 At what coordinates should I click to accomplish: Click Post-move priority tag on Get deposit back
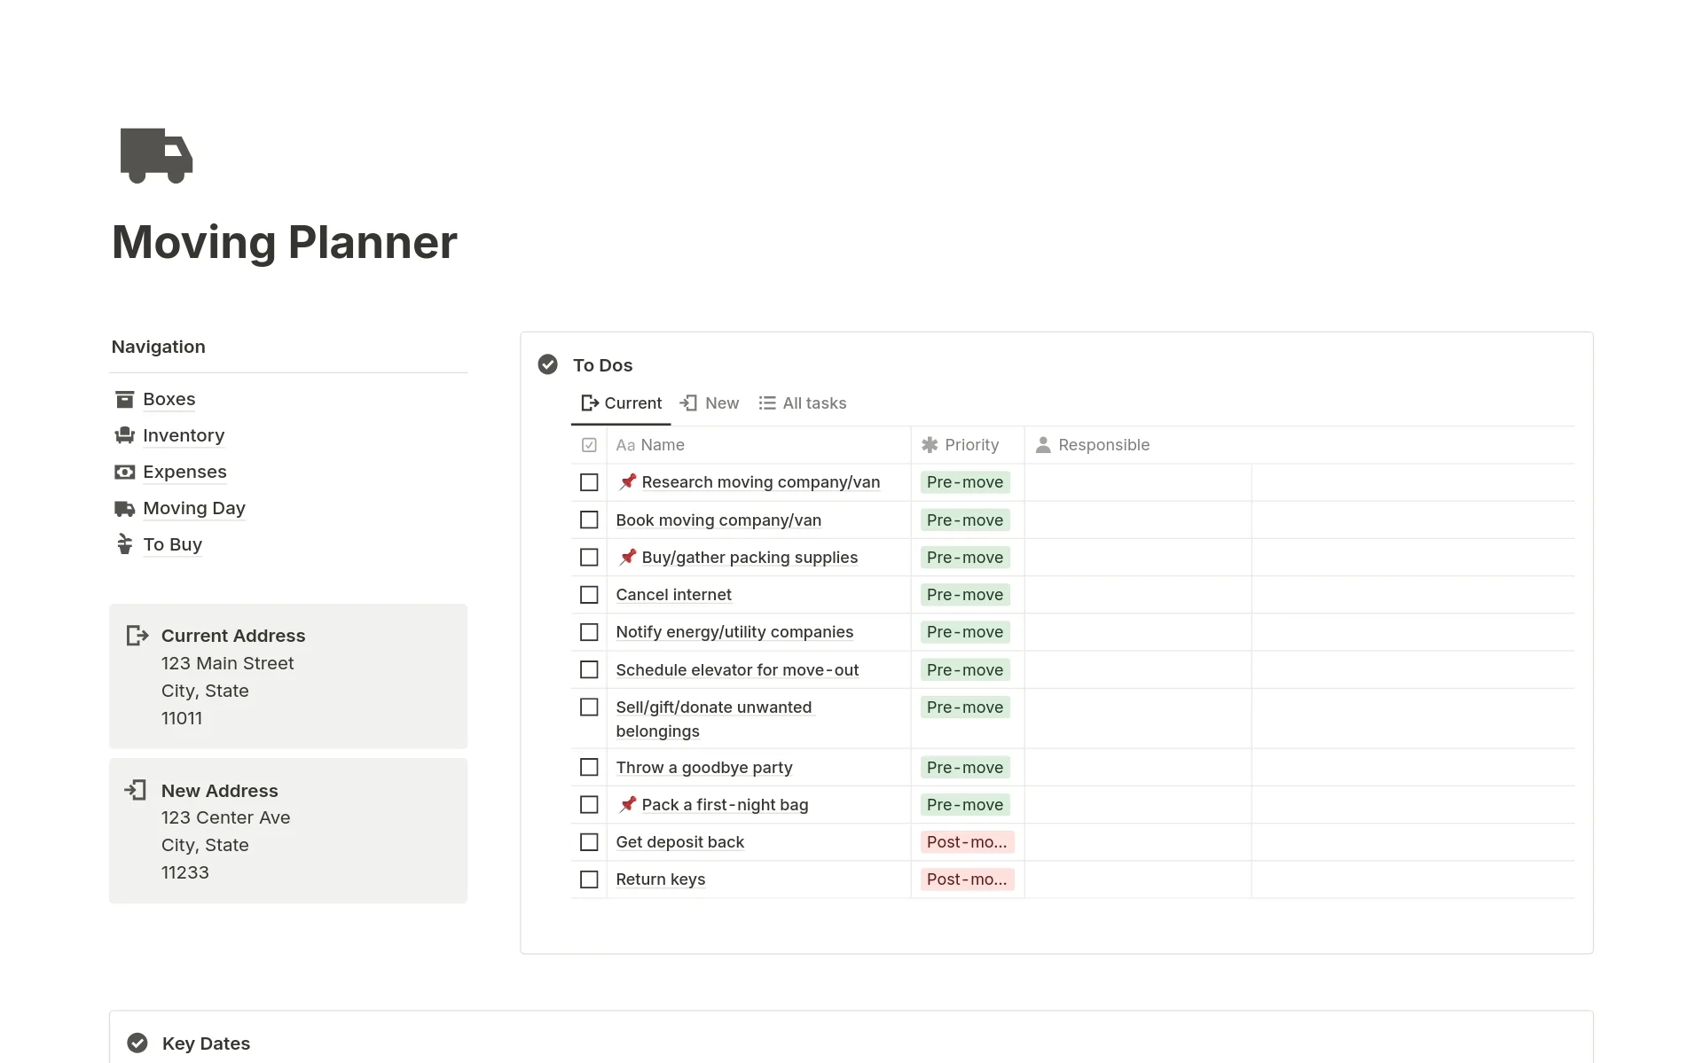point(967,841)
